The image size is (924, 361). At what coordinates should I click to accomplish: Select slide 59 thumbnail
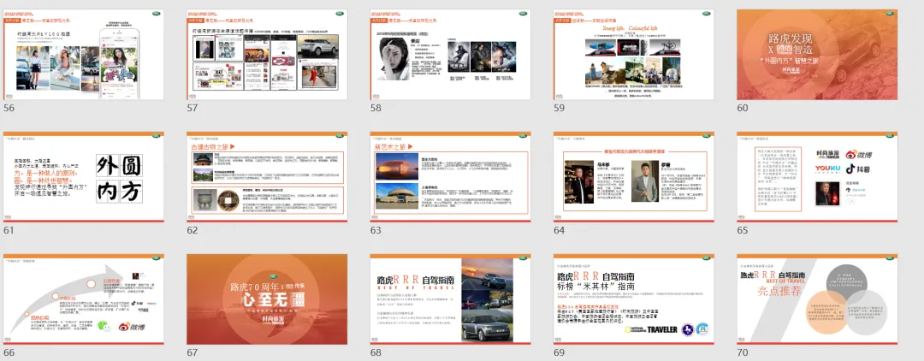tap(633, 54)
